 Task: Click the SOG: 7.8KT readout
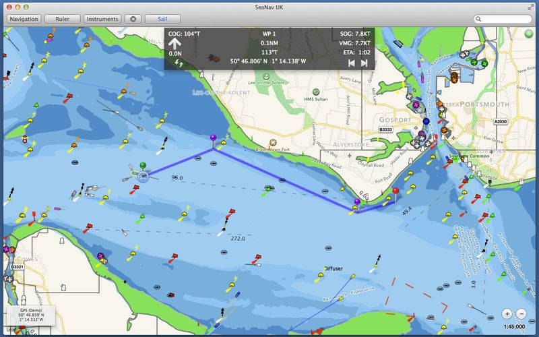(355, 34)
